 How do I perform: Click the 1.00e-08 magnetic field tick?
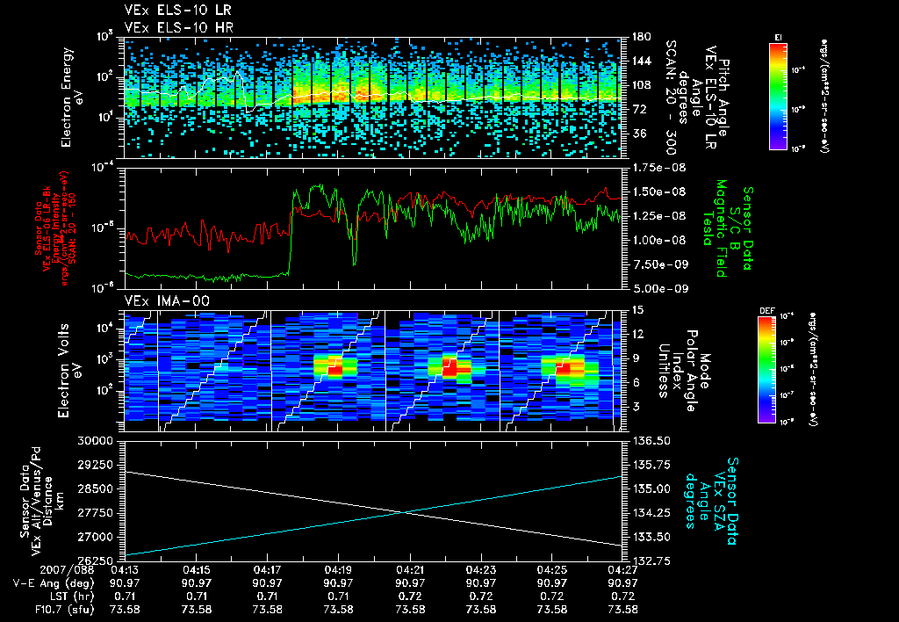658,241
